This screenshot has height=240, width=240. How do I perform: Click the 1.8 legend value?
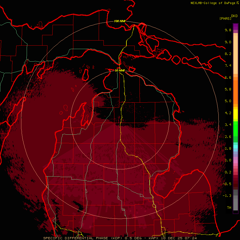click(x=228, y=149)
